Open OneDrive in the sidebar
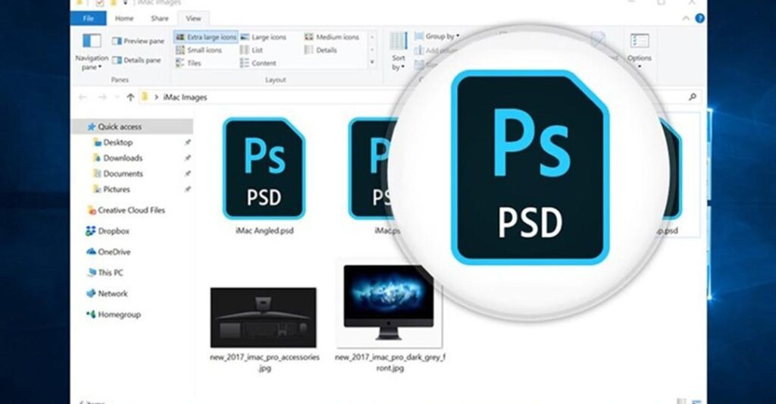 [108, 252]
